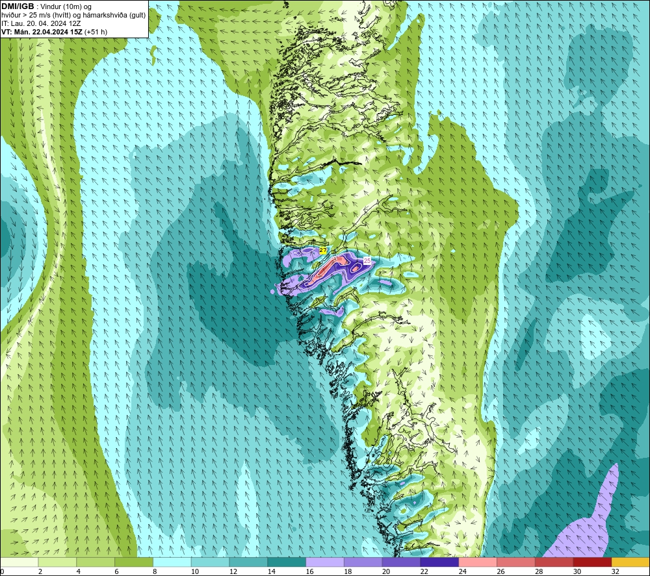
Task: Click the yellow gust label 27
Action: point(323,251)
